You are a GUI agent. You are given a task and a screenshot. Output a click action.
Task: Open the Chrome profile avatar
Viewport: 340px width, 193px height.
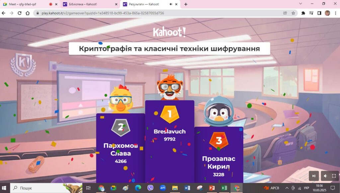pos(327,13)
